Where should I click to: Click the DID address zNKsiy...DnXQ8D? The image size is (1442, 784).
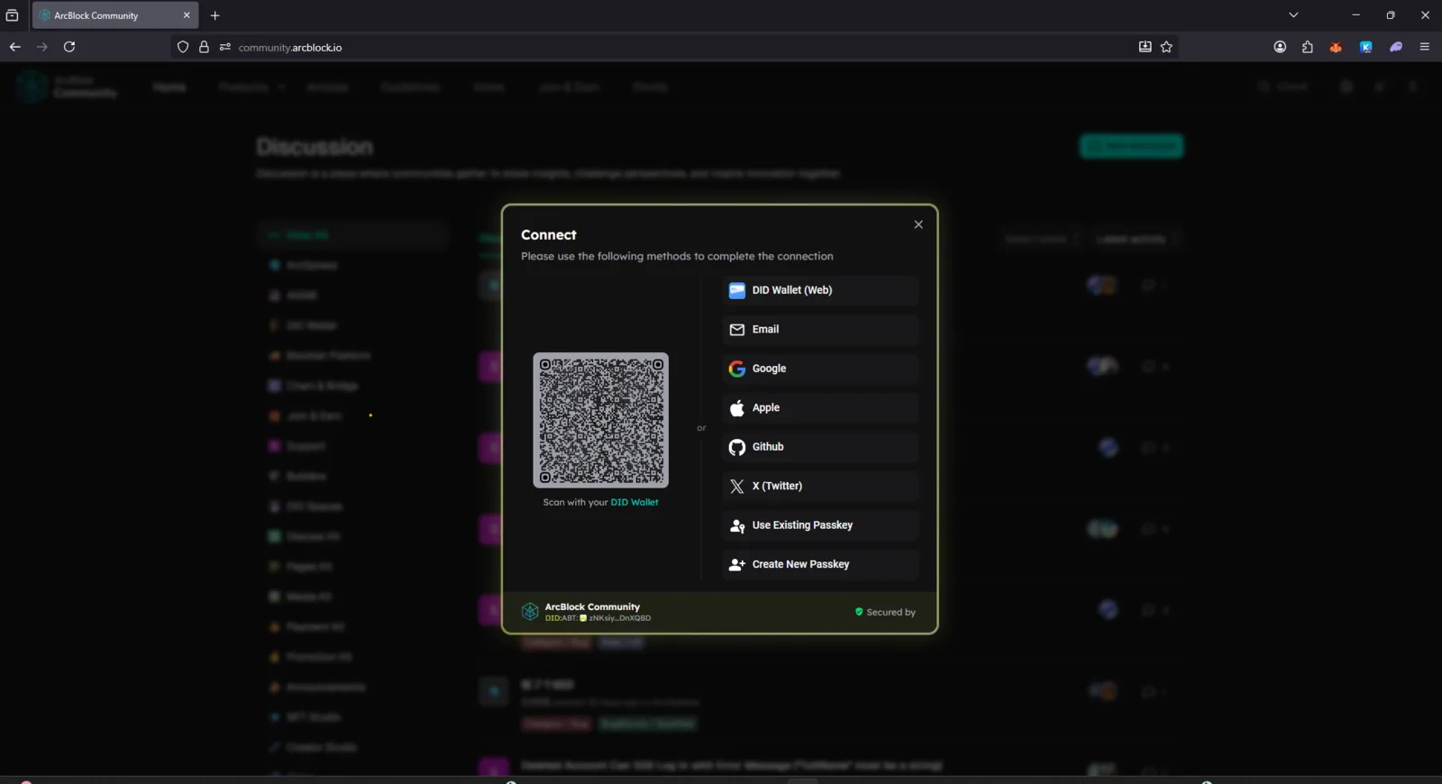[619, 618]
